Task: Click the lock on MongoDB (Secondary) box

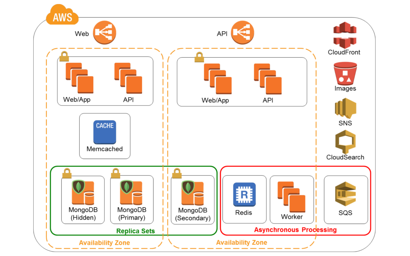Action: 177,173
